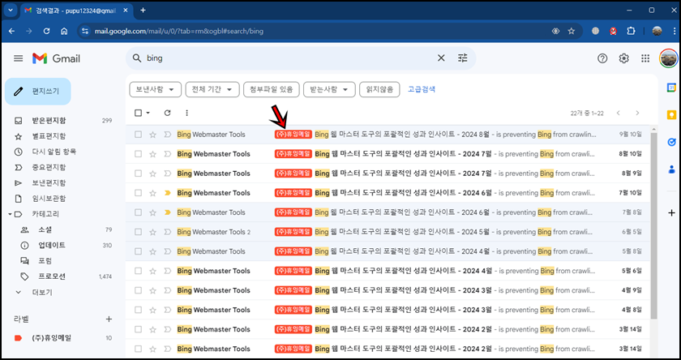This screenshot has height=360, width=681.
Task: Tick the checkbox of the 9월 10일 email
Action: click(x=138, y=135)
